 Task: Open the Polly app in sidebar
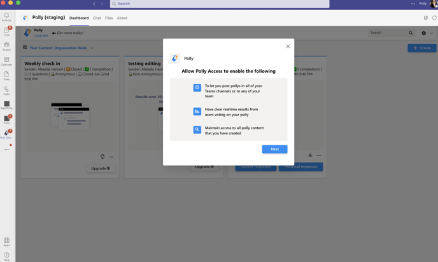point(6,120)
